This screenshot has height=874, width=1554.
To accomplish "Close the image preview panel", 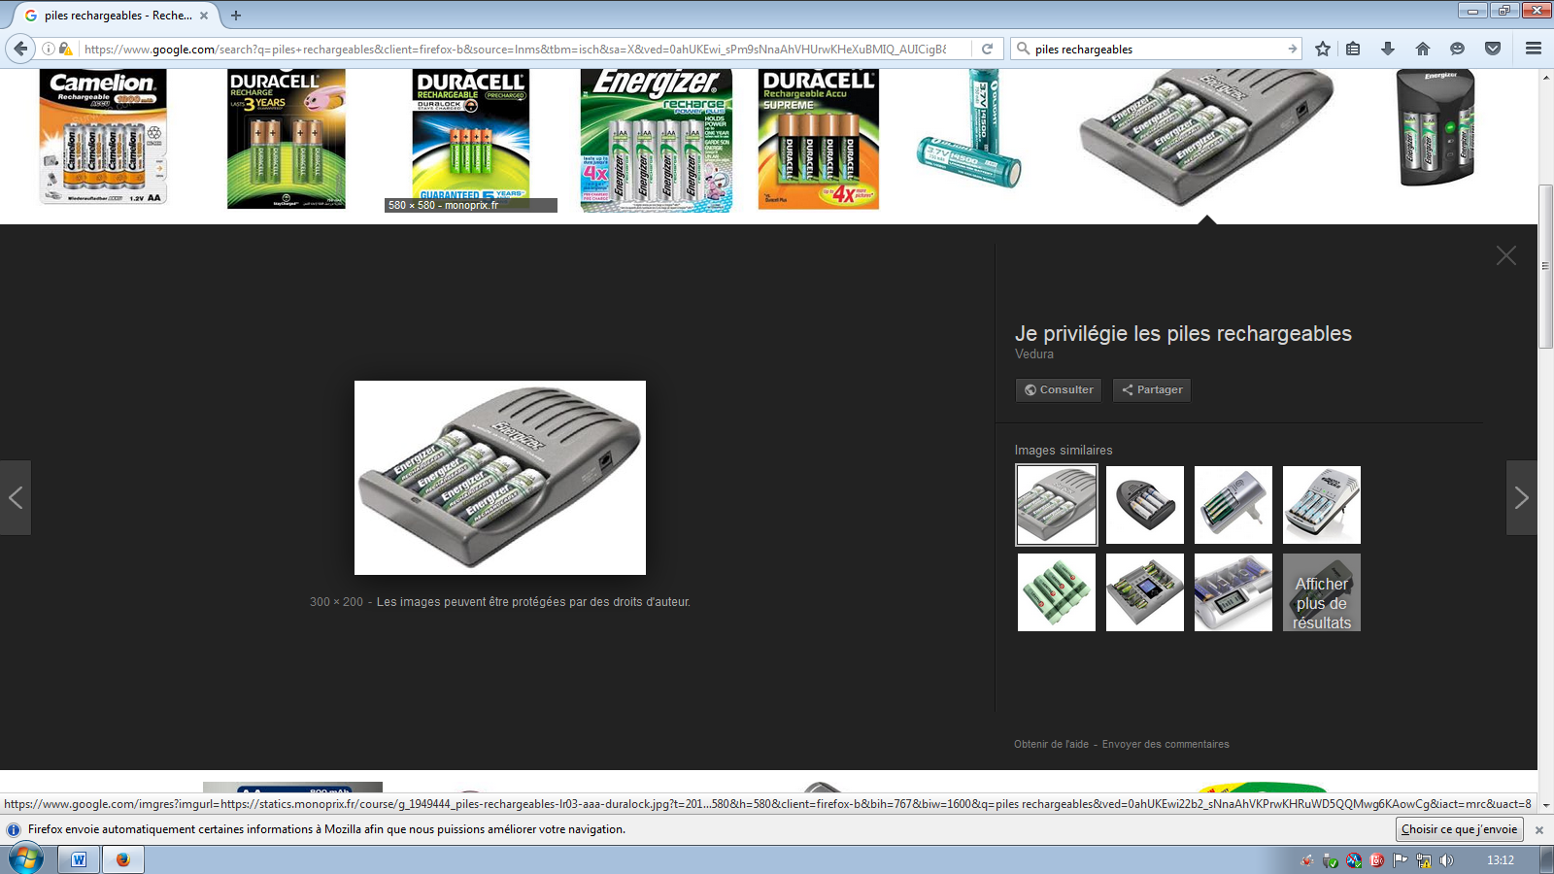I will (1505, 255).
